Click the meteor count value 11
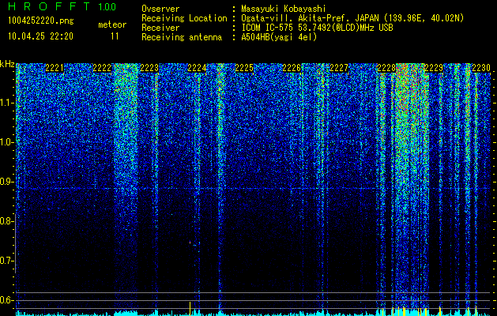This screenshot has height=316, width=497. (115, 36)
